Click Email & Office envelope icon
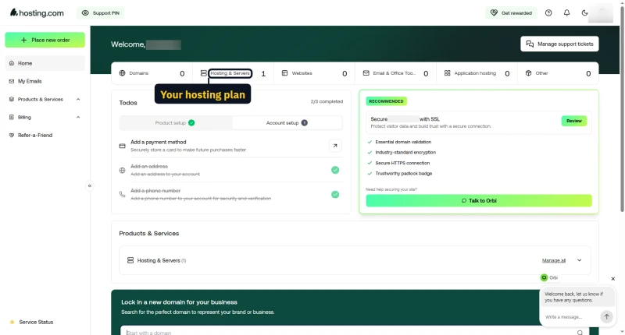The width and height of the screenshot is (625, 335). 366,73
